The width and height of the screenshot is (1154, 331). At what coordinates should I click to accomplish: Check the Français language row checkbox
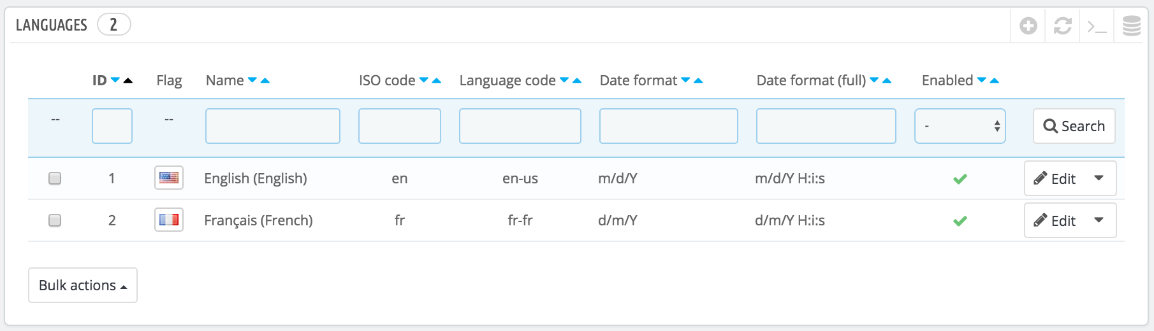click(55, 220)
